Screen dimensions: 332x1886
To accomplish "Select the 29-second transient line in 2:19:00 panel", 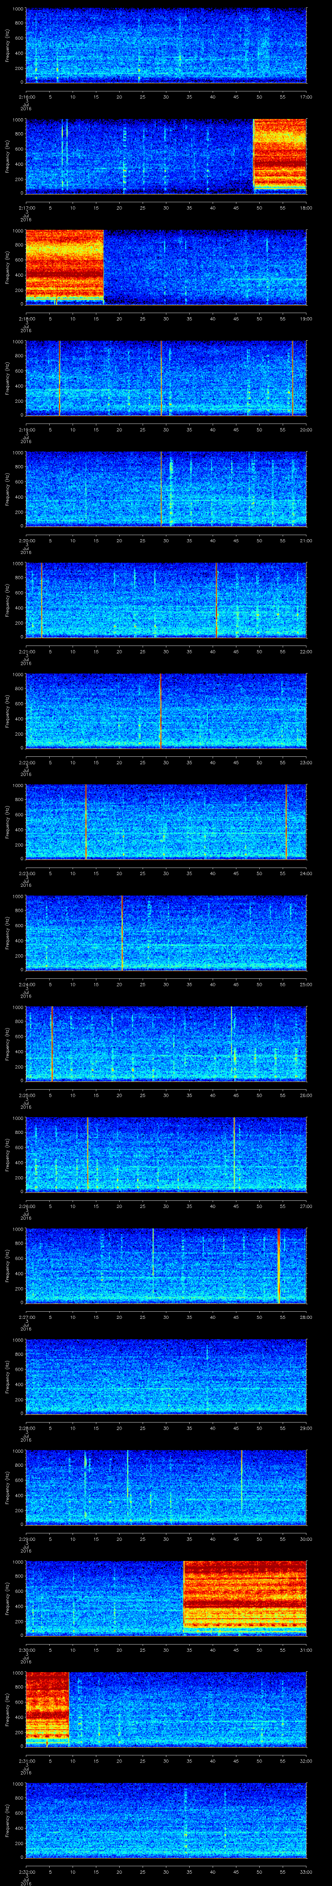I will pos(161,378).
